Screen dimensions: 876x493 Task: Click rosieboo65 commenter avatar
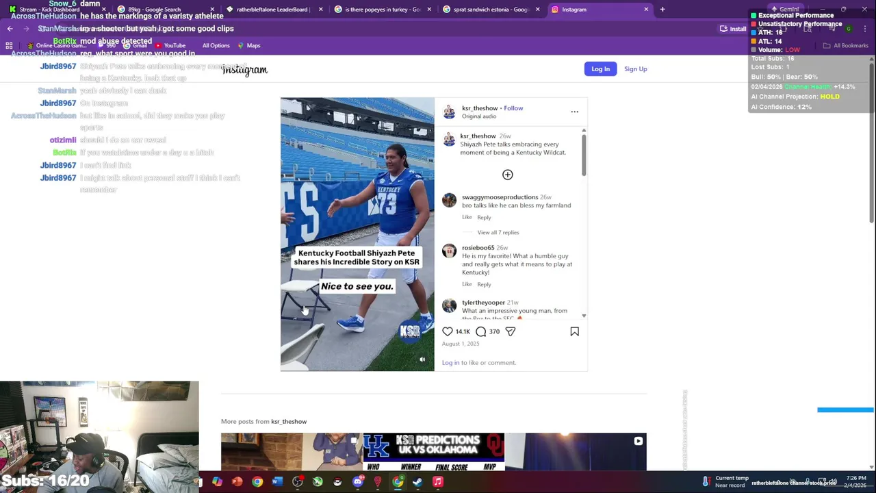point(449,251)
